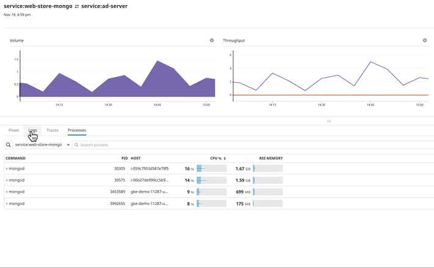The height and width of the screenshot is (268, 434).
Task: Select the Processes tab
Action: (x=77, y=130)
